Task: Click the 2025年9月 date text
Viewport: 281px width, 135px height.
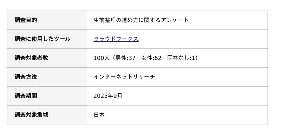Action: (108, 96)
